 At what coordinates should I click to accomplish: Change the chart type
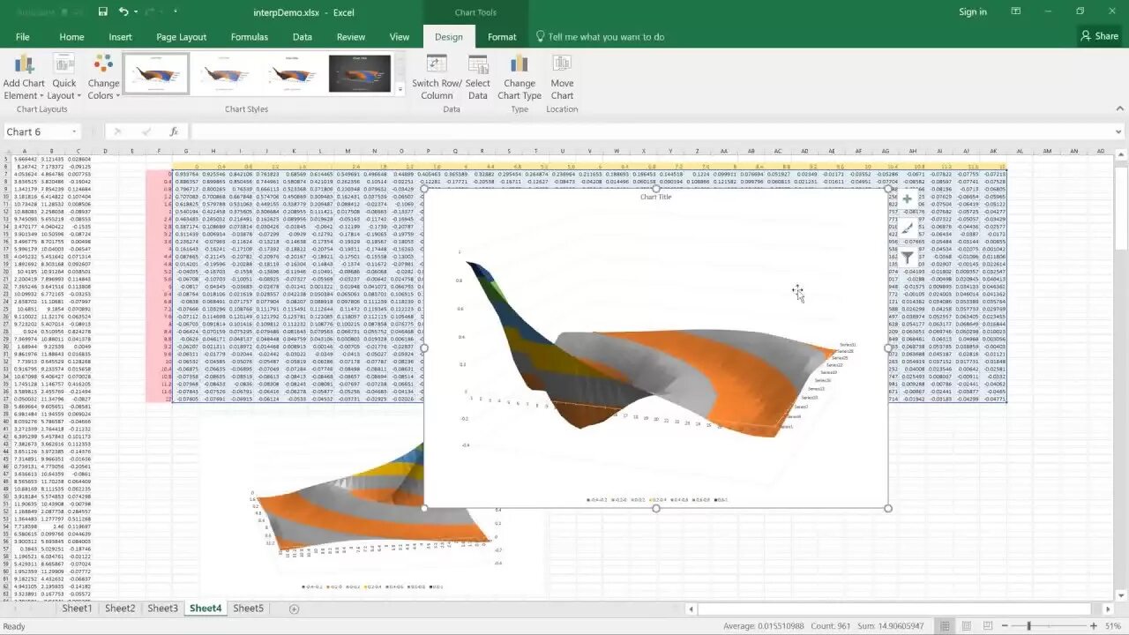click(x=520, y=78)
